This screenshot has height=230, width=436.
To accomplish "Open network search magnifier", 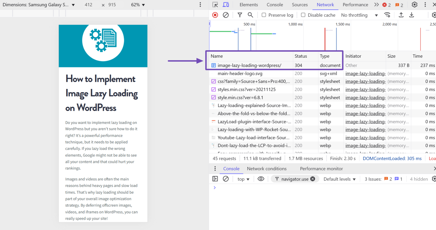I will 250,15.
